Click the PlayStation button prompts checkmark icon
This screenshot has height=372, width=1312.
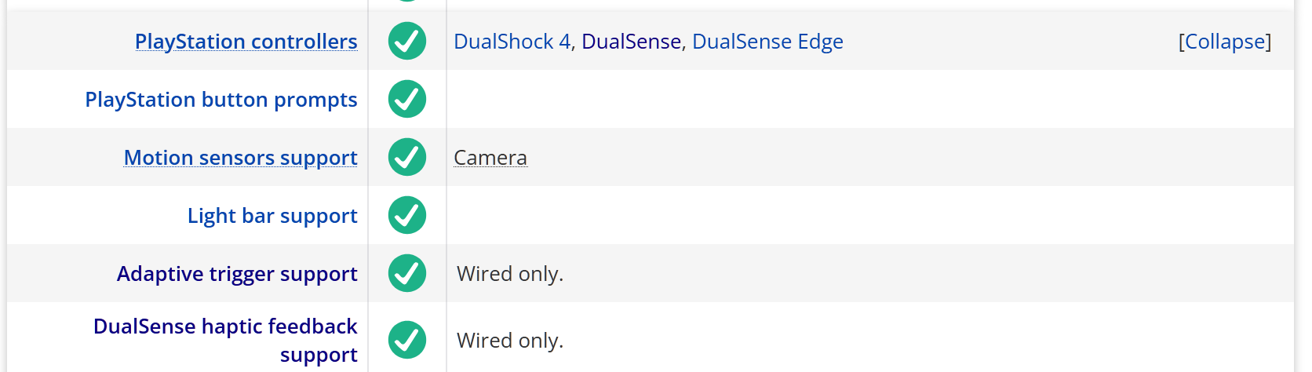click(x=406, y=99)
